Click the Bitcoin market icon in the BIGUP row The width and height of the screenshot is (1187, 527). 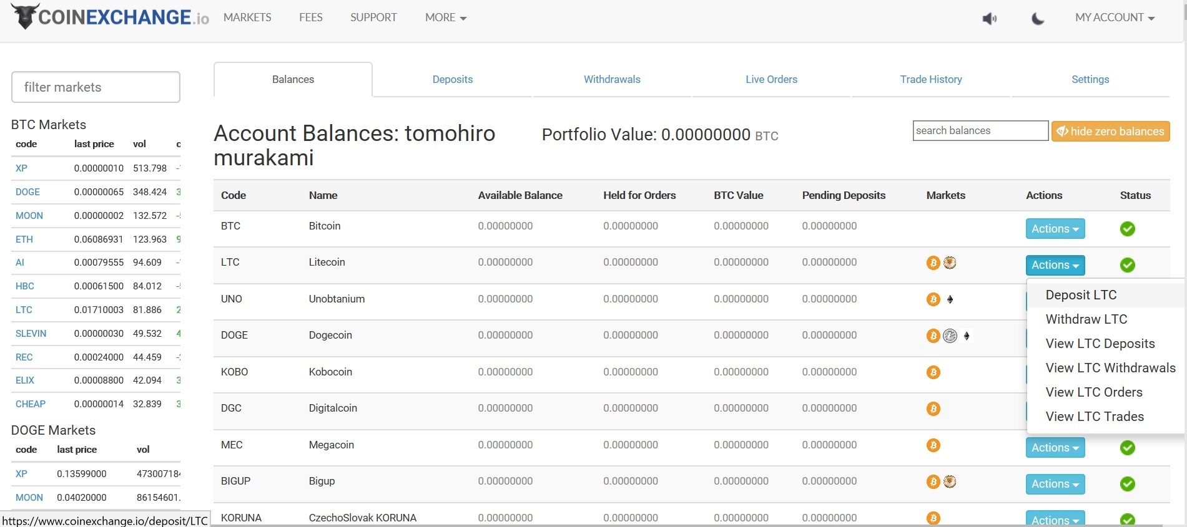tap(933, 482)
